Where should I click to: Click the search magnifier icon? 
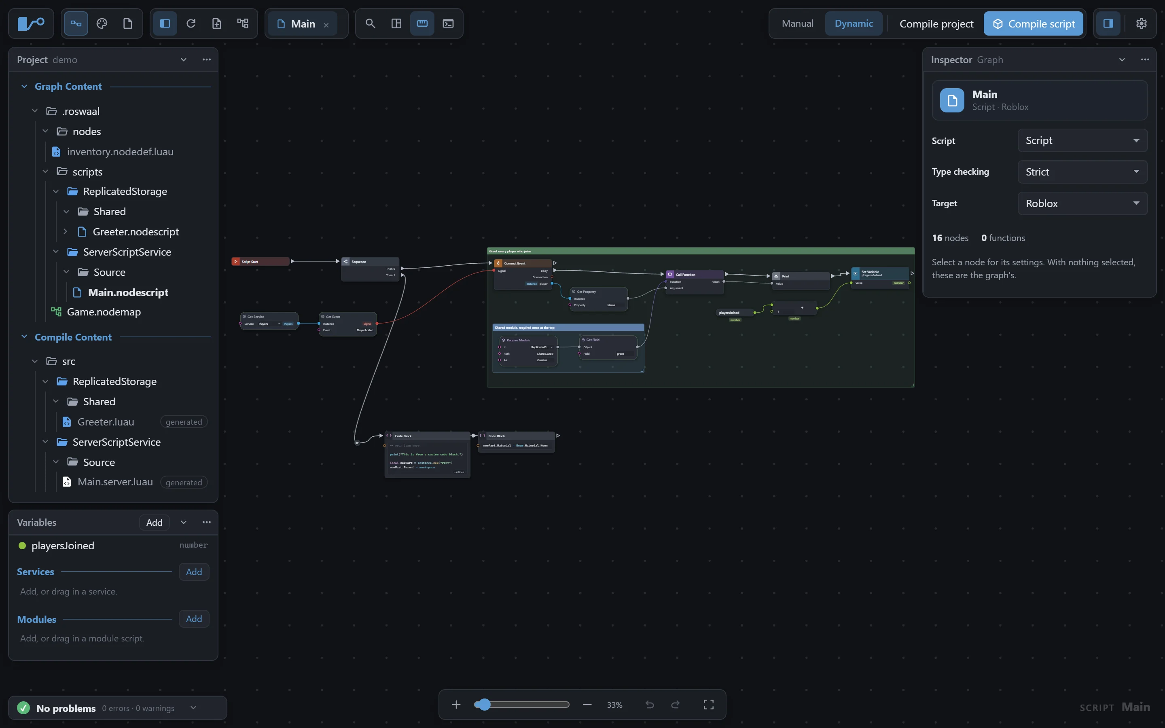point(370,23)
